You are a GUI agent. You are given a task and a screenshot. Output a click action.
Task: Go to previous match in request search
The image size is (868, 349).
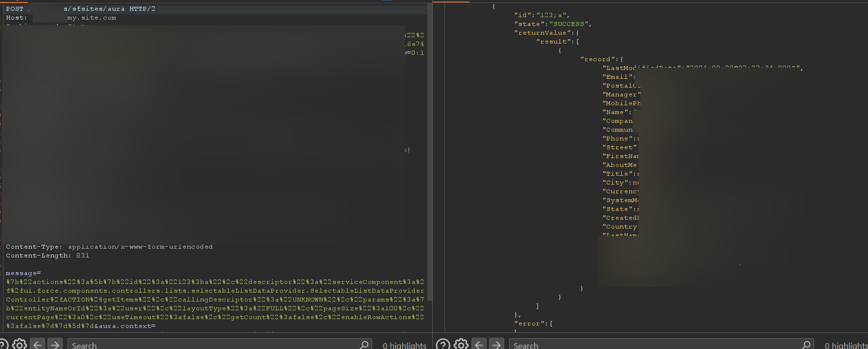click(x=38, y=345)
